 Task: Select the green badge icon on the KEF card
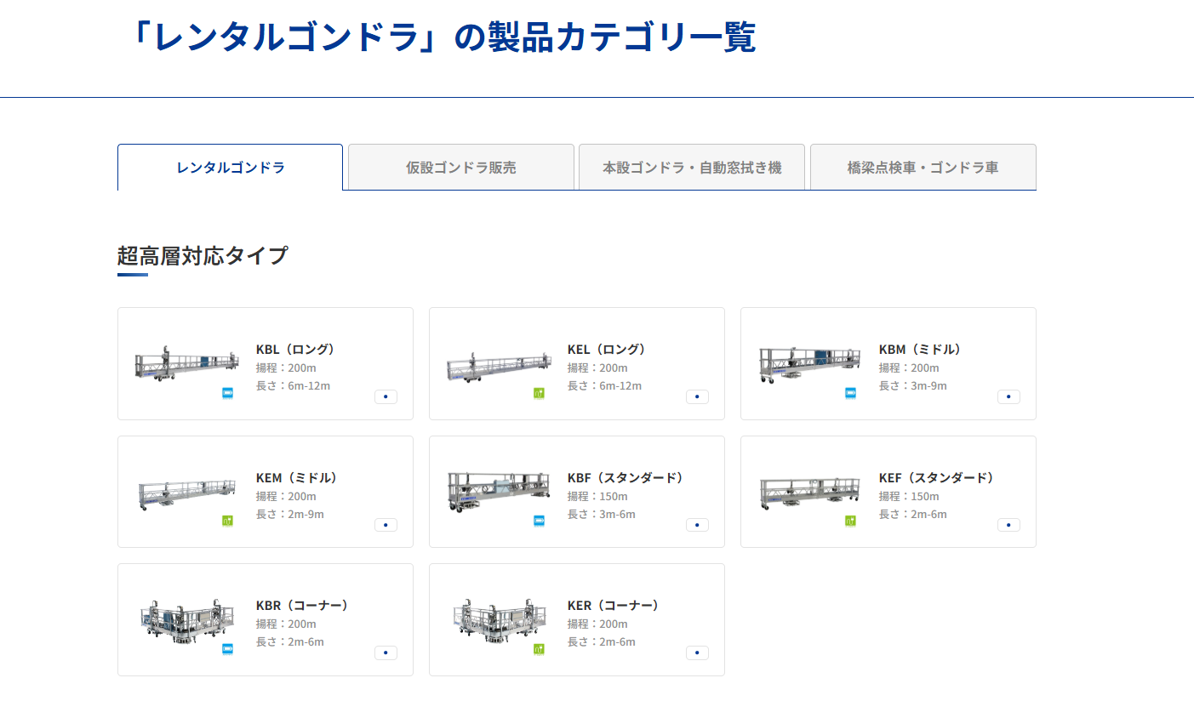[x=848, y=522]
